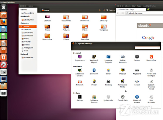Open Ubuntu One from the launcher
Image resolution: width=163 pixels, height=120 pixels.
4,58
